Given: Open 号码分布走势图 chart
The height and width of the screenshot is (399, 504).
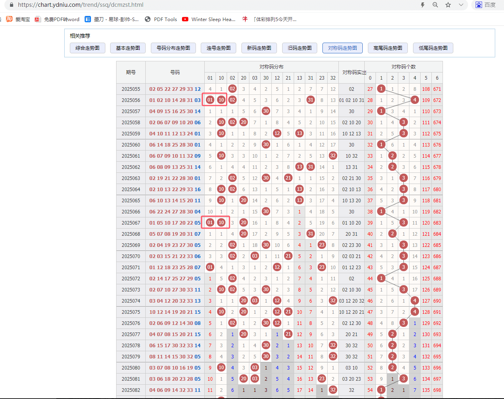Looking at the screenshot, I should 173,48.
